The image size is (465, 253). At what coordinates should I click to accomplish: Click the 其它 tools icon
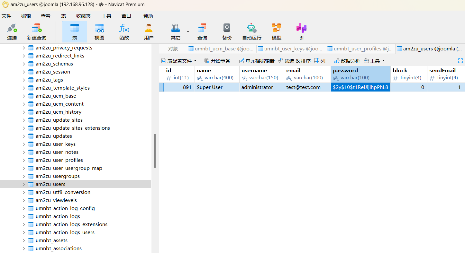(176, 32)
